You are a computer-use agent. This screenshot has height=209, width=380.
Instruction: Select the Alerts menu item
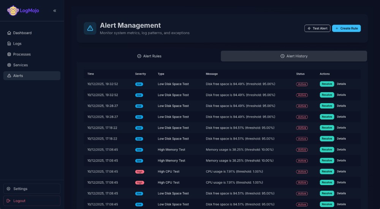coord(32,76)
